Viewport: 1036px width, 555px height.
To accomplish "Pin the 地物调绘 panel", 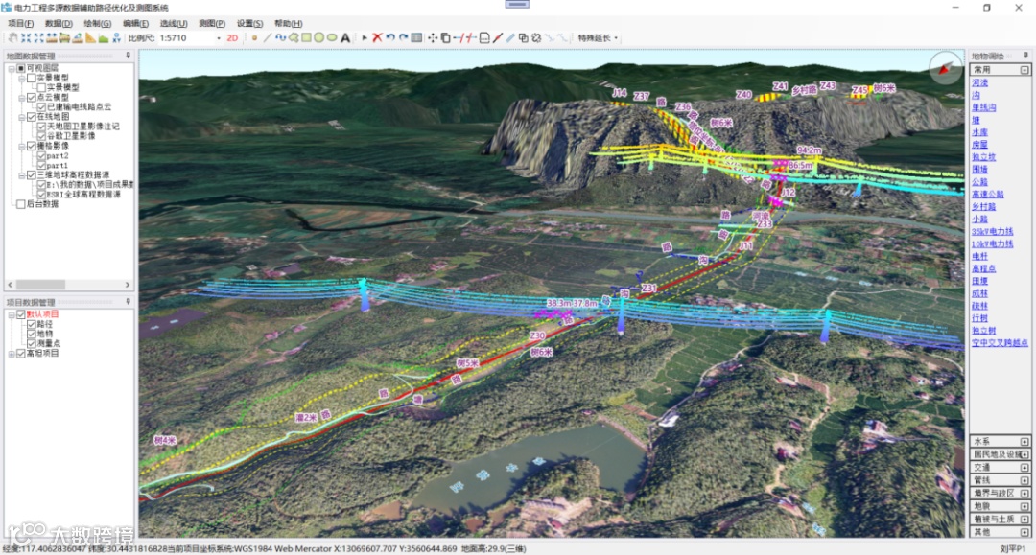I will [1025, 57].
